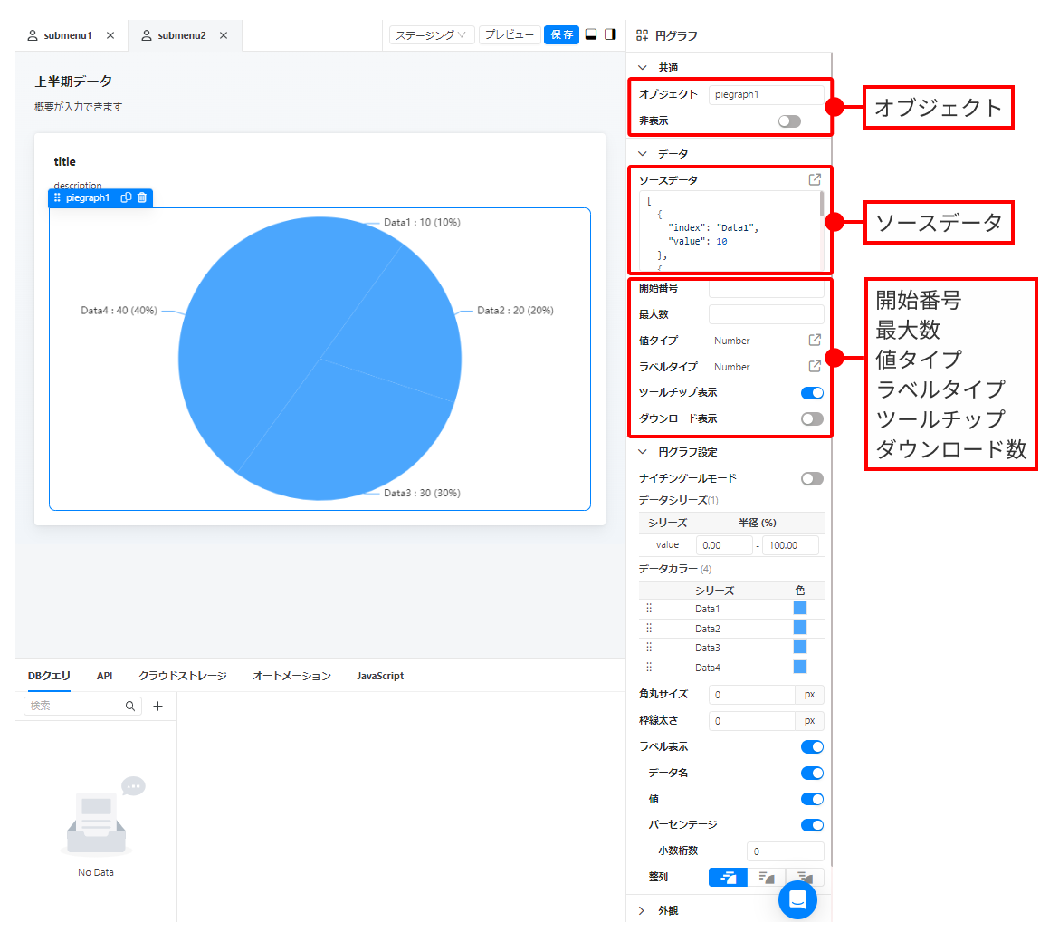Open source data in the expanded editor
The height and width of the screenshot is (942, 1059).
pos(815,179)
